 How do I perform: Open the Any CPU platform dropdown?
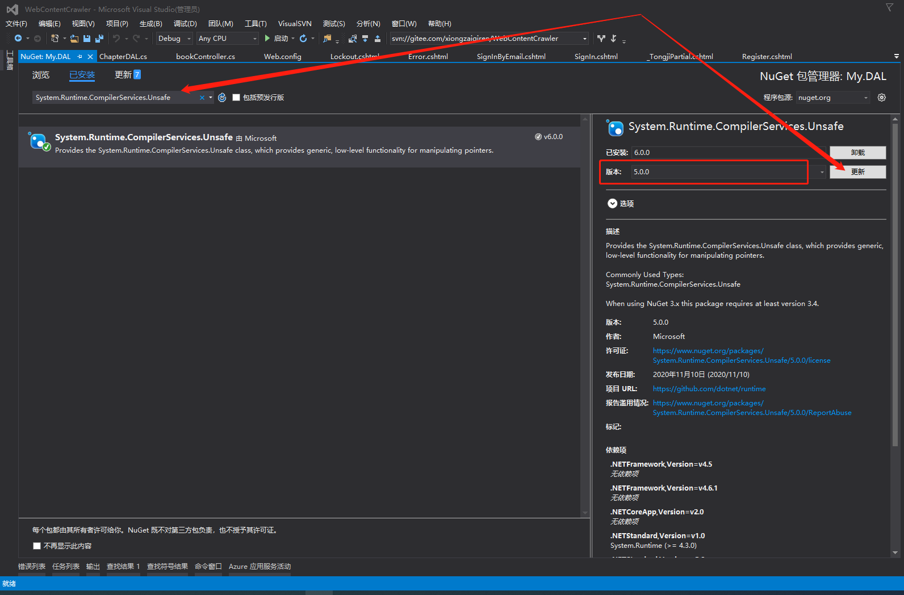pos(228,39)
